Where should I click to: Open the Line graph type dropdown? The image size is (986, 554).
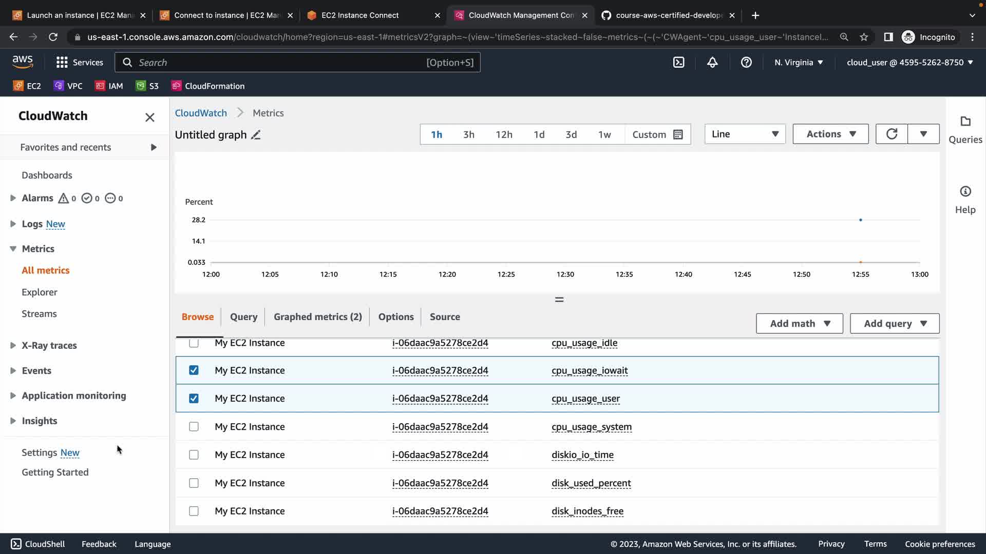coord(745,134)
